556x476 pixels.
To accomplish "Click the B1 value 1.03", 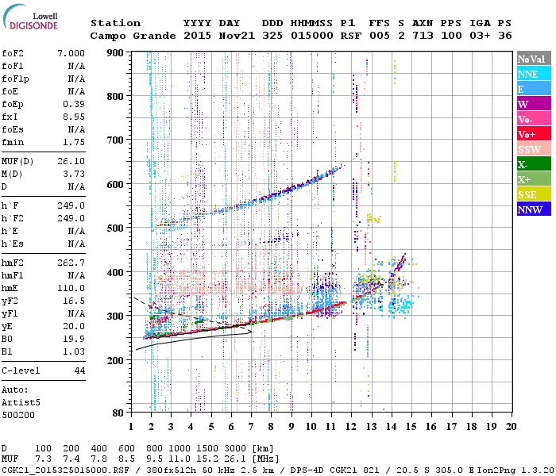I will [x=74, y=351].
